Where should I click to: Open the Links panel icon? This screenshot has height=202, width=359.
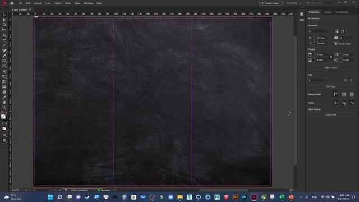coord(302,20)
